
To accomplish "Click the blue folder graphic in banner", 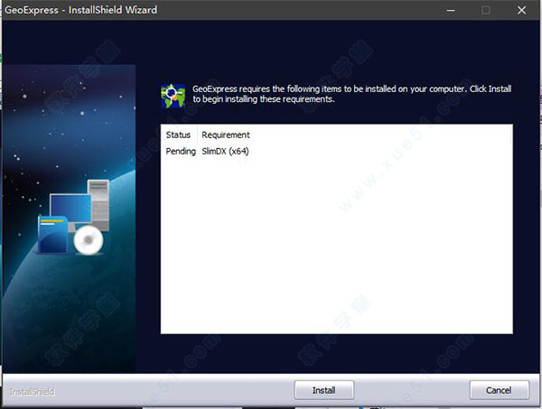I will pyautogui.click(x=52, y=234).
